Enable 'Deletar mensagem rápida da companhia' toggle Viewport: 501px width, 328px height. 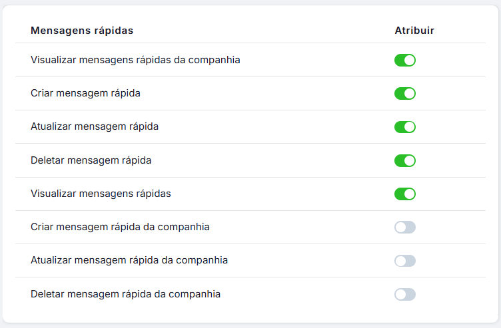coord(405,293)
